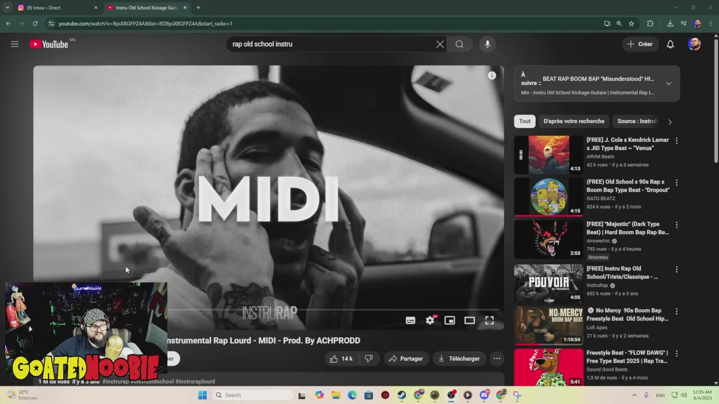Open Chrome extensions puzzle icon
Viewport: 719px width, 404px height.
pyautogui.click(x=650, y=24)
